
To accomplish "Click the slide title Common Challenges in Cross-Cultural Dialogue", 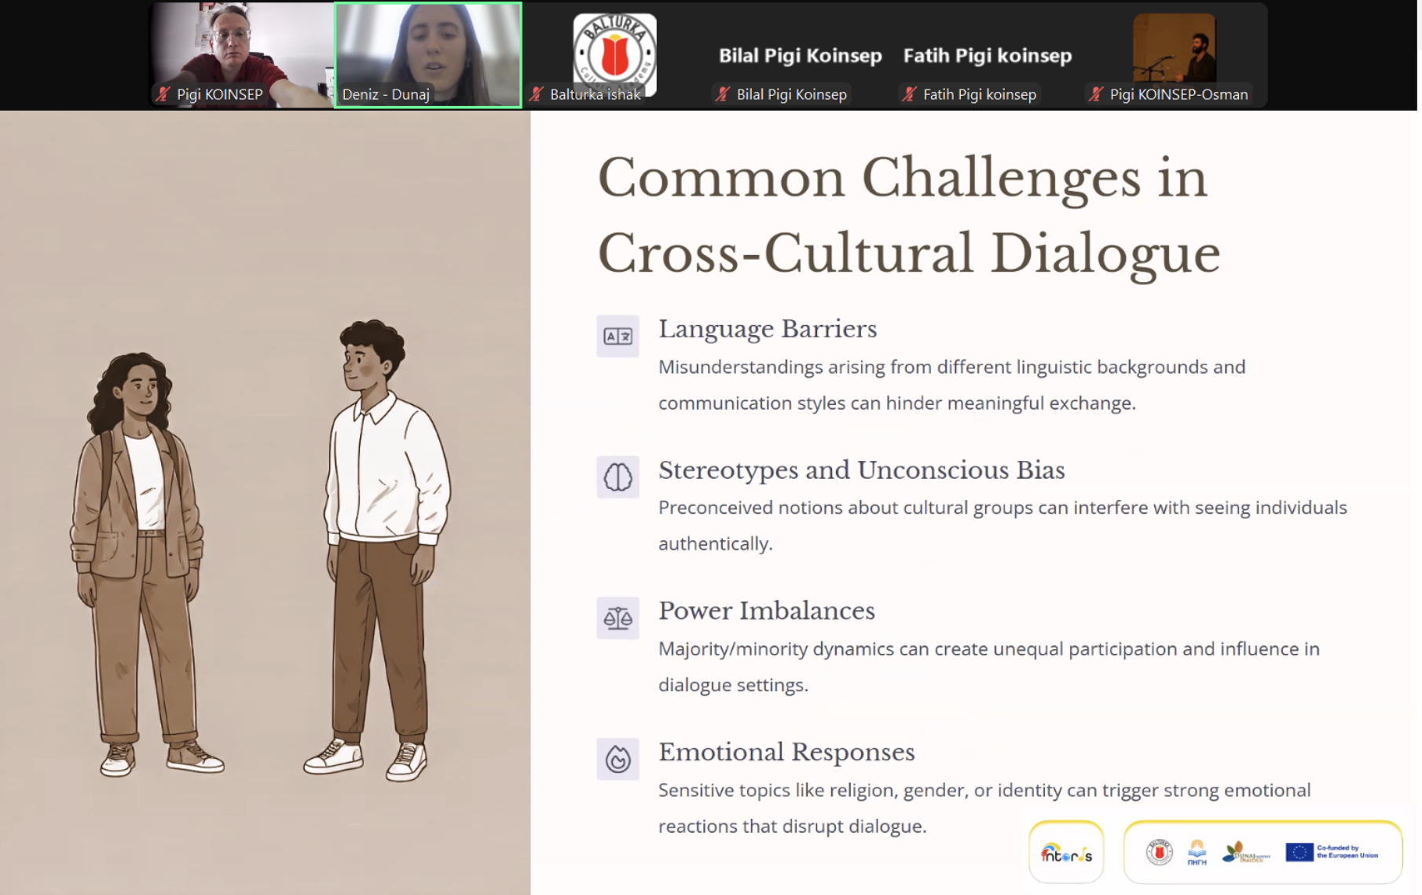I will [x=908, y=215].
